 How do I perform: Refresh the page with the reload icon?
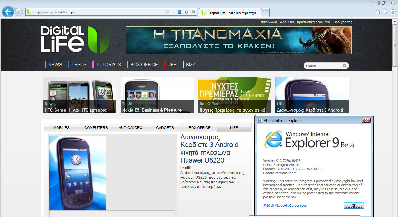(187, 12)
